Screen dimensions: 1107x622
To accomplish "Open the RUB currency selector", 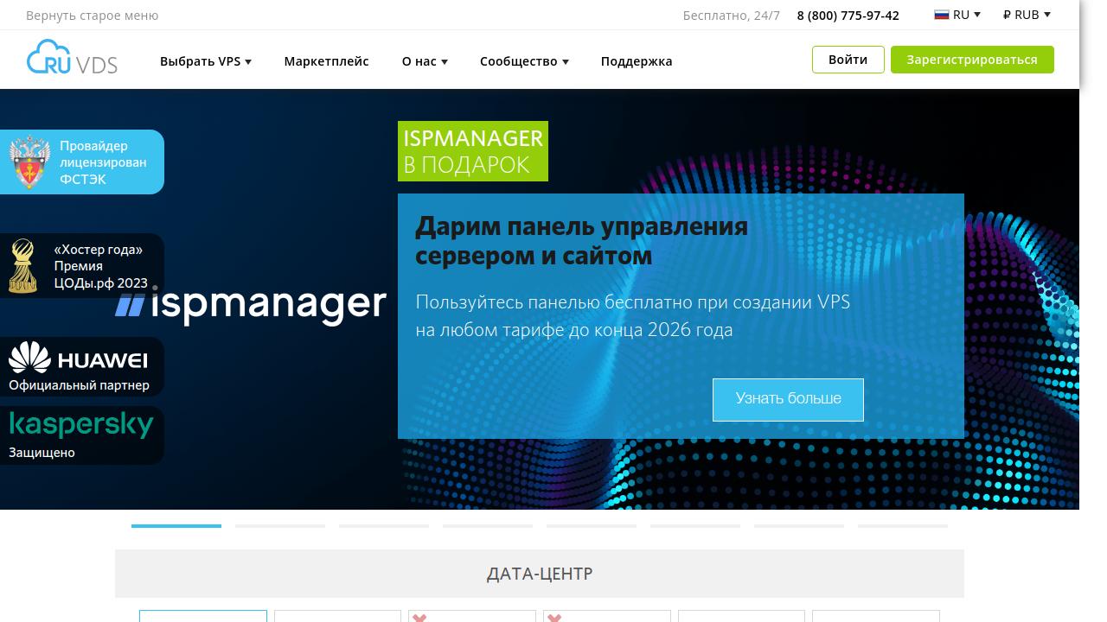I will tap(1027, 15).
